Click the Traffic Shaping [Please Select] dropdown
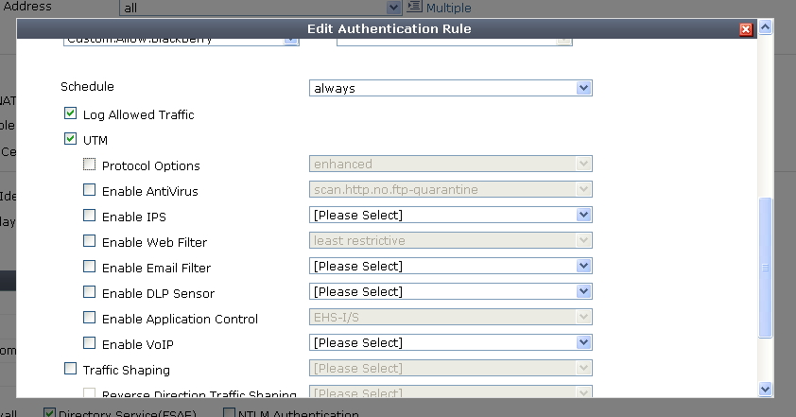Screen dimensions: 796x417 coord(451,368)
